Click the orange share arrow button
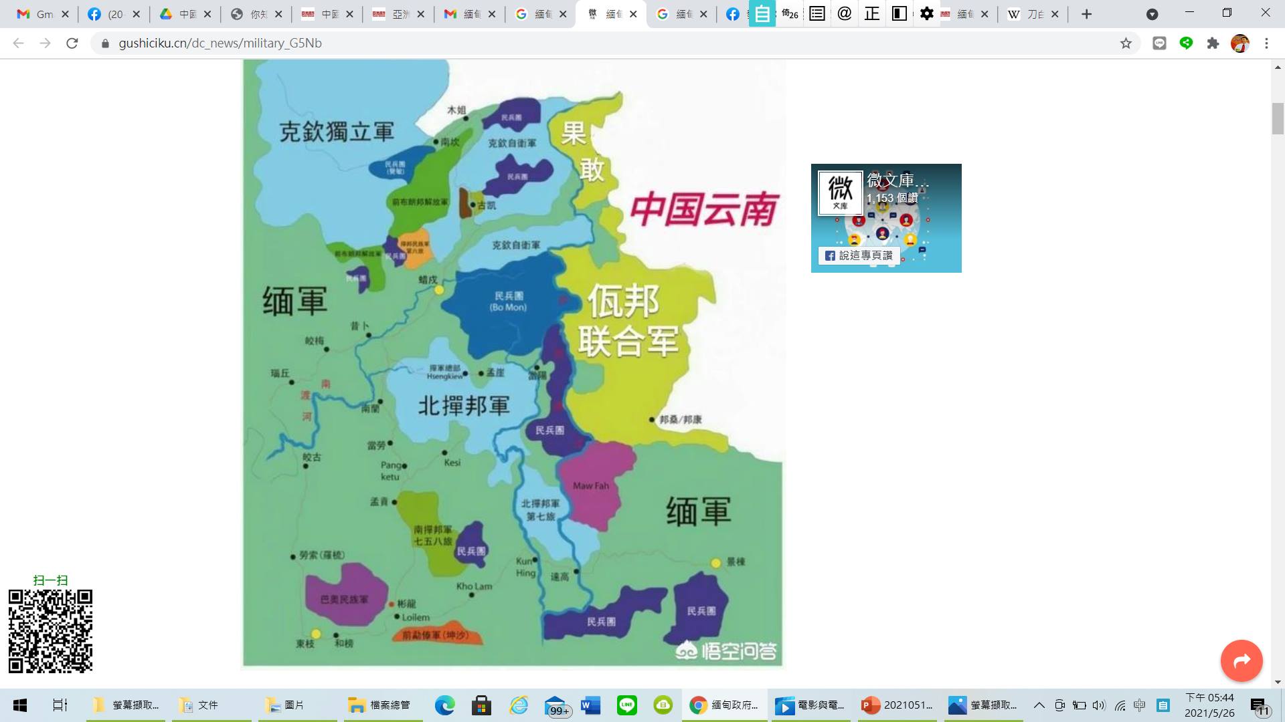Screen dimensions: 1285x722 1241,660
